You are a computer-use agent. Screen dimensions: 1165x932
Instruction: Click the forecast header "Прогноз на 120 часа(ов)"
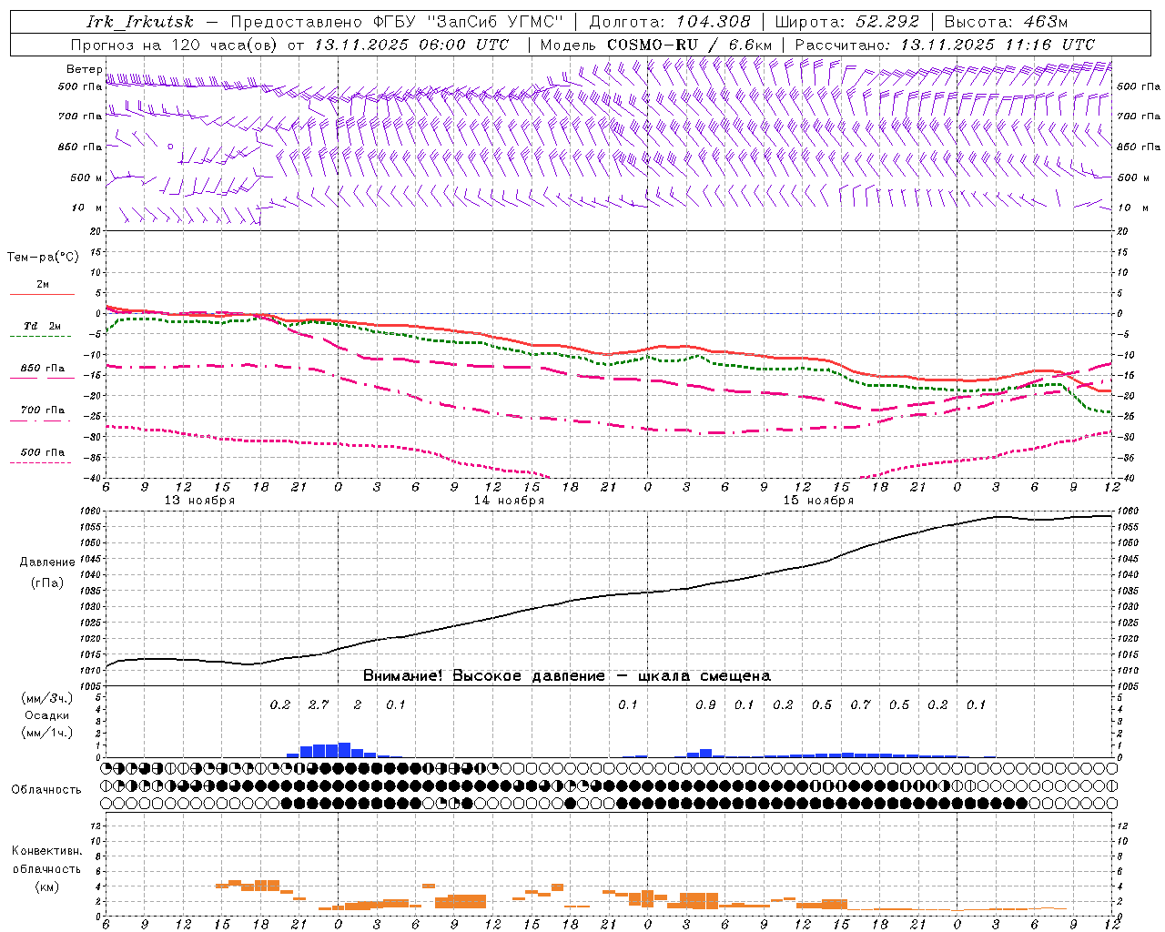pos(175,45)
